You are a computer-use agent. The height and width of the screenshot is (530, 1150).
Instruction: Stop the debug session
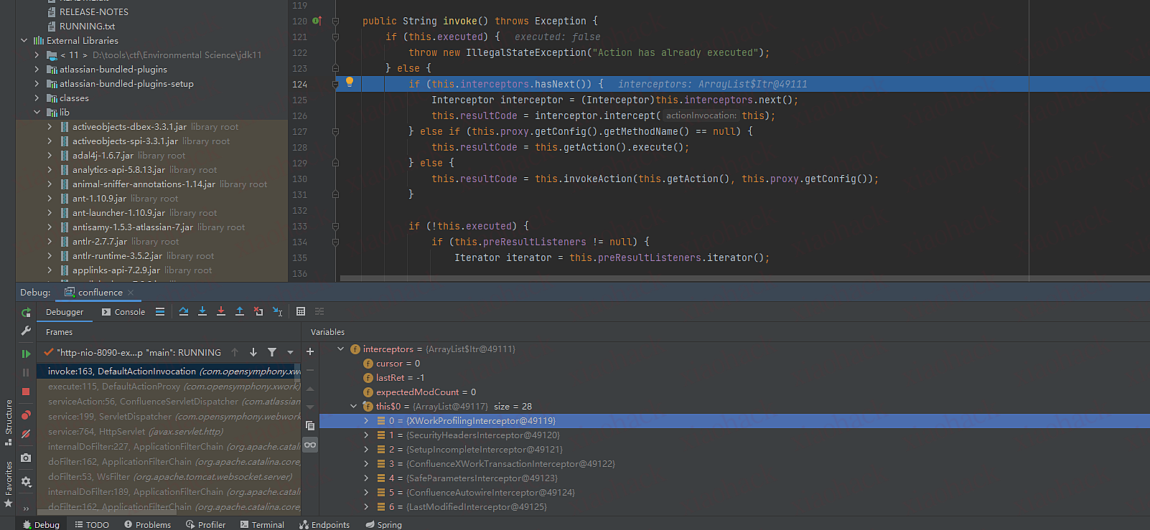coord(26,392)
